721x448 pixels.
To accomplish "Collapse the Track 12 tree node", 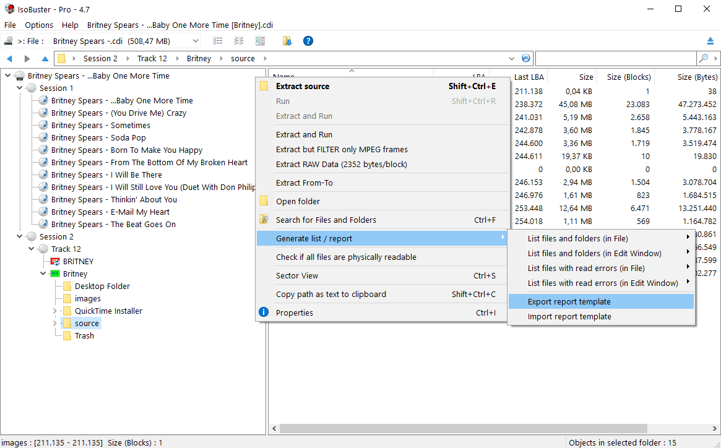I will click(32, 249).
